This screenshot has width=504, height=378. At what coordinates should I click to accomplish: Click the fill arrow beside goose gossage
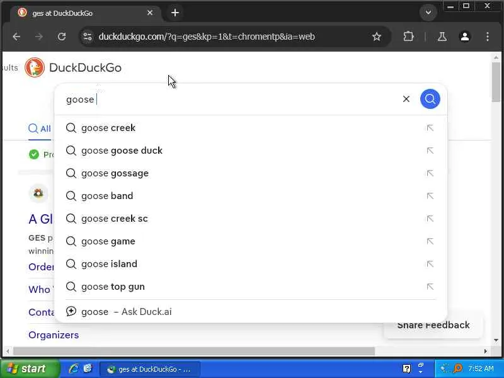[430, 173]
